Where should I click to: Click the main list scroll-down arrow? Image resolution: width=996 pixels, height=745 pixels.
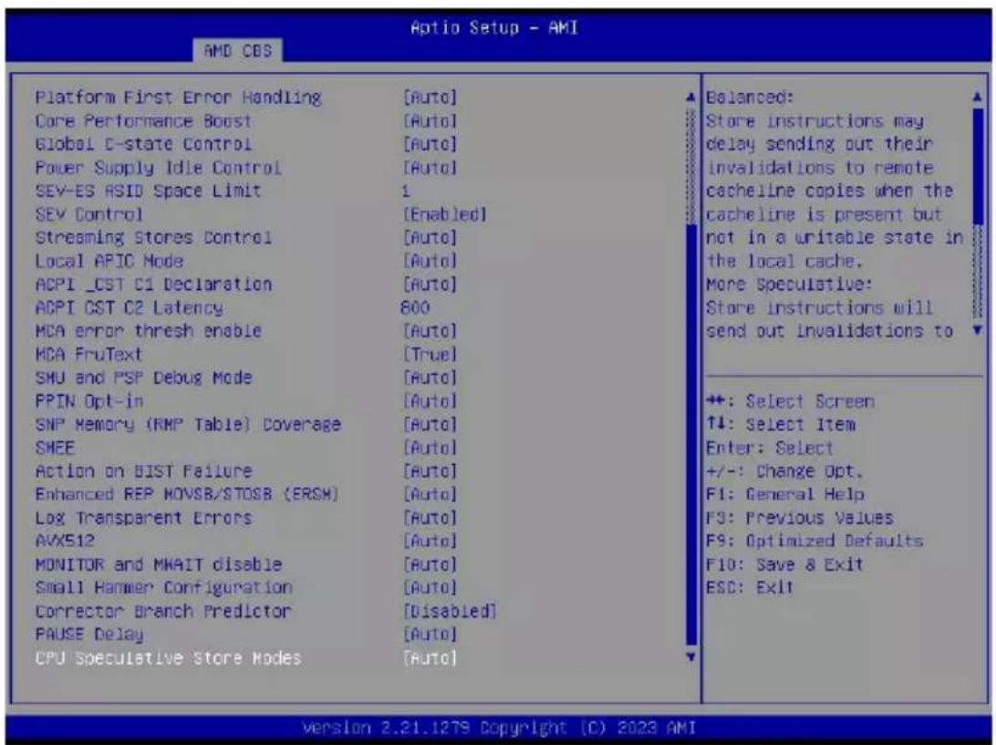tap(691, 657)
